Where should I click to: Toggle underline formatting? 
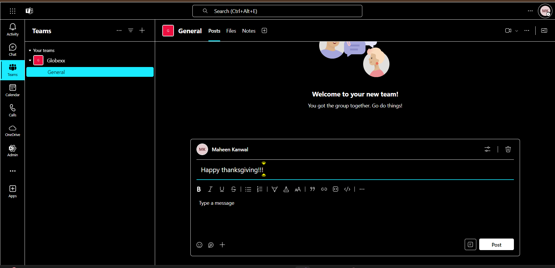[222, 189]
